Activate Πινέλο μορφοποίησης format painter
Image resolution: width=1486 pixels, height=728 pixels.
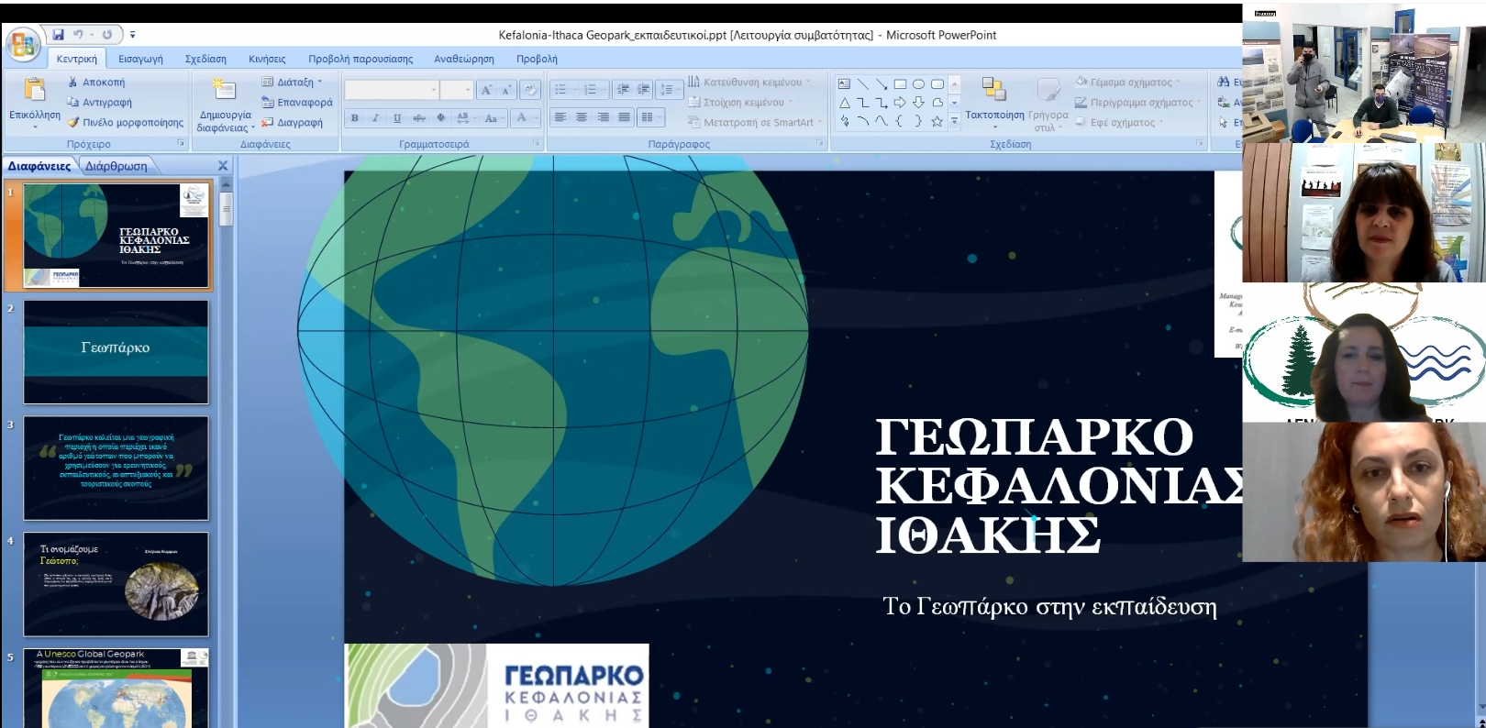[125, 122]
